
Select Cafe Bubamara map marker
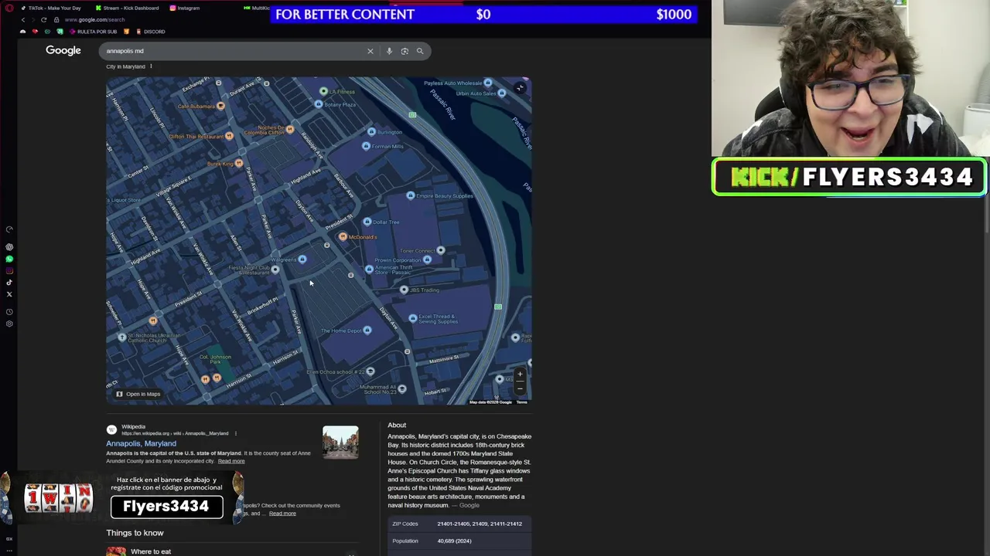(x=221, y=106)
